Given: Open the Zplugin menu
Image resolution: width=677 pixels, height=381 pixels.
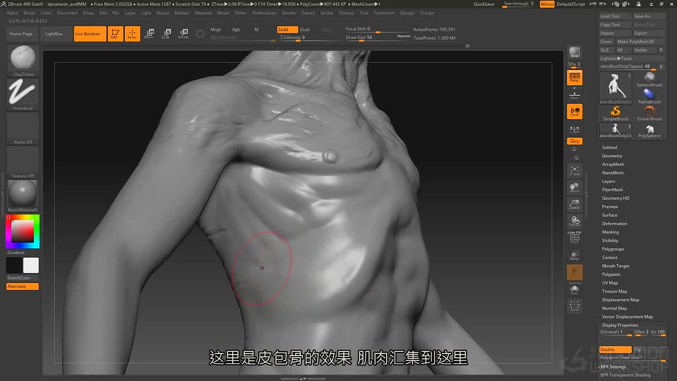Looking at the screenshot, I should [x=407, y=13].
